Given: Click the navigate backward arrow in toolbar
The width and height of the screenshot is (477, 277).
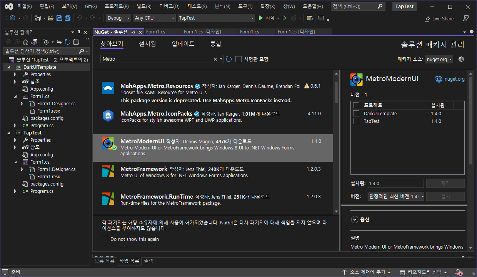Looking at the screenshot, I should click(12, 18).
